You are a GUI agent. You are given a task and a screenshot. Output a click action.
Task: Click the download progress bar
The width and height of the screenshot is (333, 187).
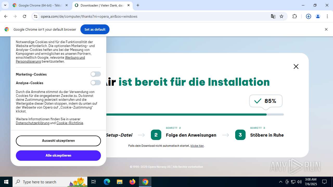pyautogui.click(x=195, y=115)
